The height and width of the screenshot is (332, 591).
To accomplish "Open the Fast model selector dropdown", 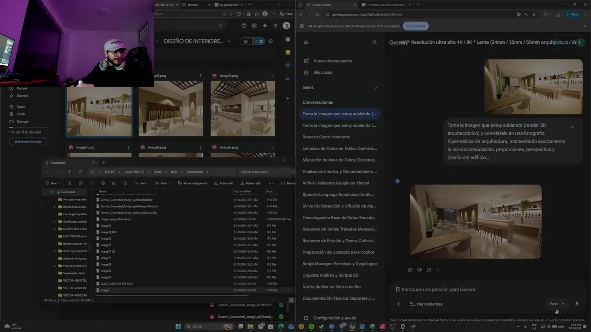I will click(x=557, y=304).
